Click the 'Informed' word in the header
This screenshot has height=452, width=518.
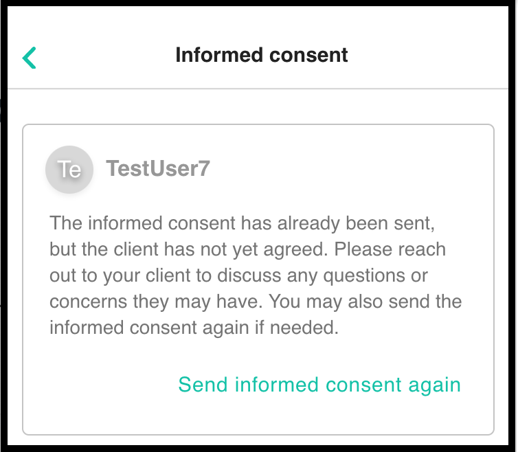point(219,55)
